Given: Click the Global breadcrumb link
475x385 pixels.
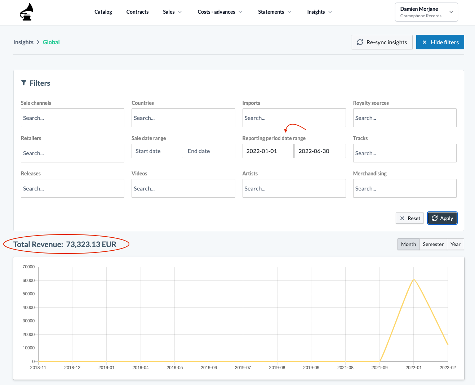Looking at the screenshot, I should click(x=51, y=42).
